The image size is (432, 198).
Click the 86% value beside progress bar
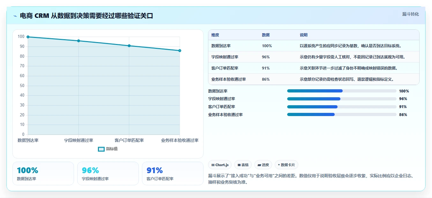pos(403,115)
